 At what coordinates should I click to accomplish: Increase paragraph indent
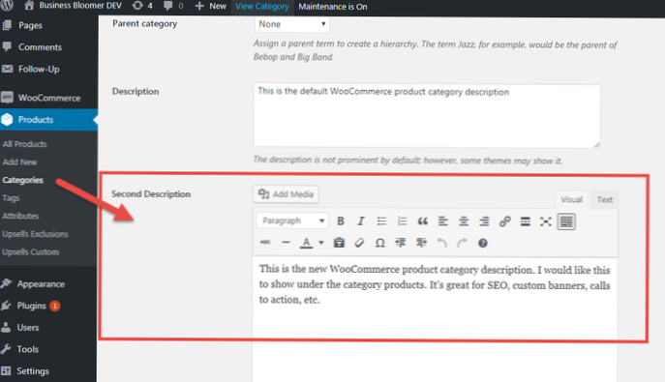421,243
